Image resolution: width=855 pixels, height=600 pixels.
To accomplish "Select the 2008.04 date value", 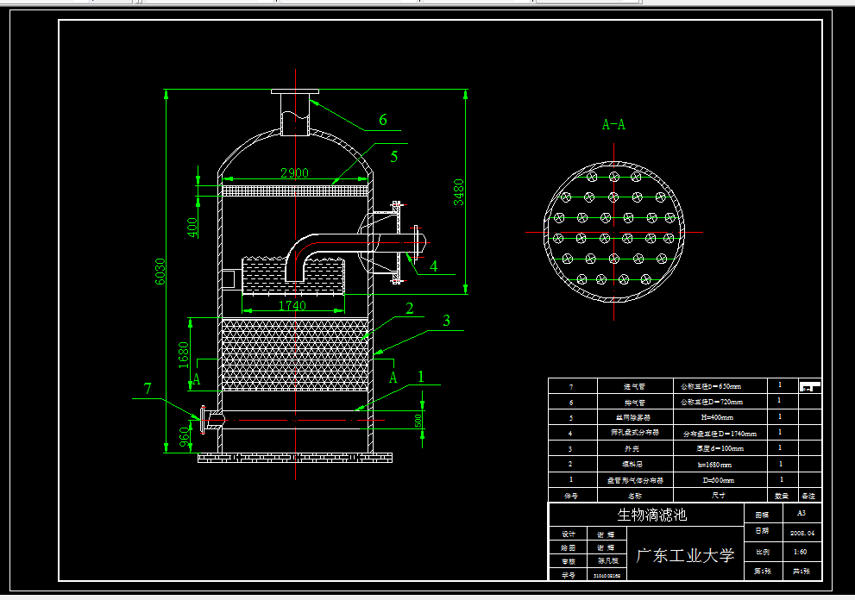I will click(802, 533).
